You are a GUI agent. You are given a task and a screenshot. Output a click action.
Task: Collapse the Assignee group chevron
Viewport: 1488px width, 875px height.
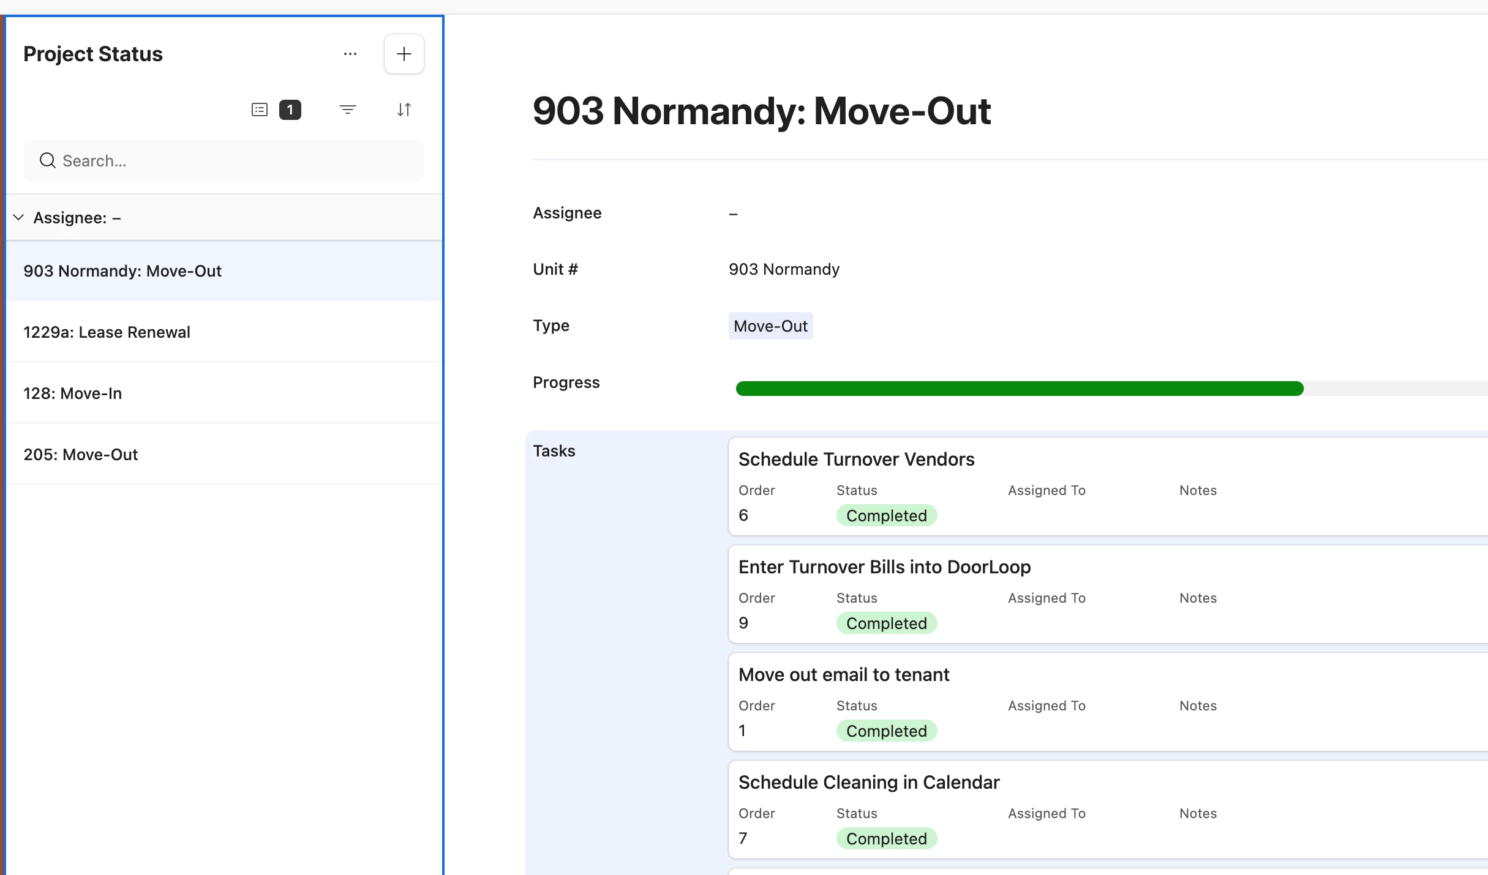(18, 218)
